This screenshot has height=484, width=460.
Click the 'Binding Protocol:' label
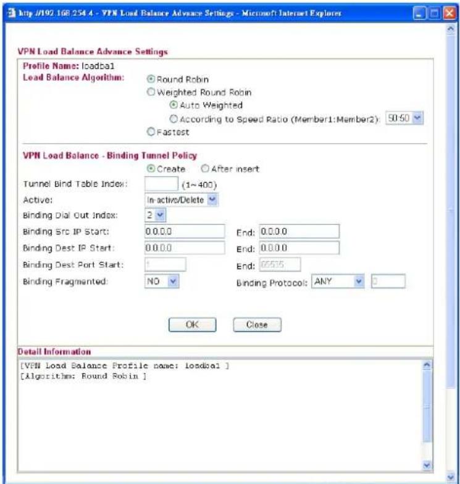(272, 283)
